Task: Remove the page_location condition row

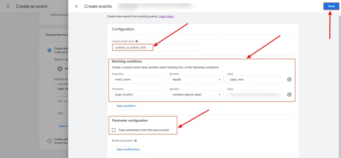Action: (289, 94)
